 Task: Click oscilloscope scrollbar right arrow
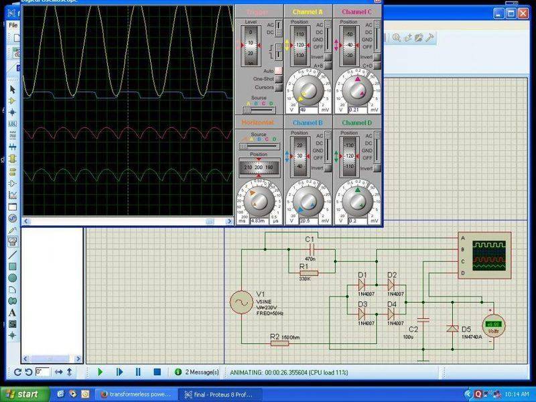pyautogui.click(x=229, y=222)
